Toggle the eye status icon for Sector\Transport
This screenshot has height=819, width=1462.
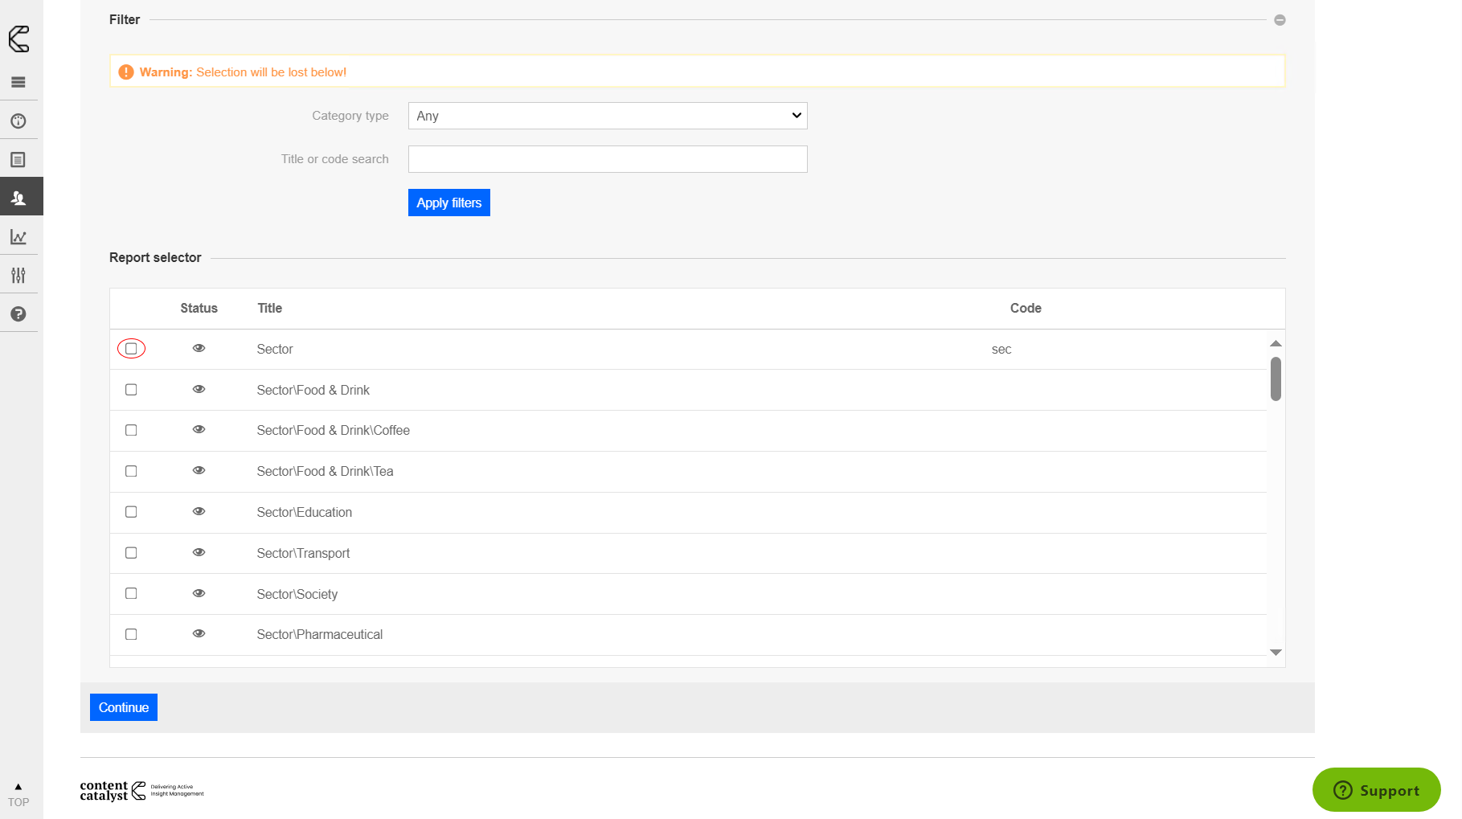point(199,552)
